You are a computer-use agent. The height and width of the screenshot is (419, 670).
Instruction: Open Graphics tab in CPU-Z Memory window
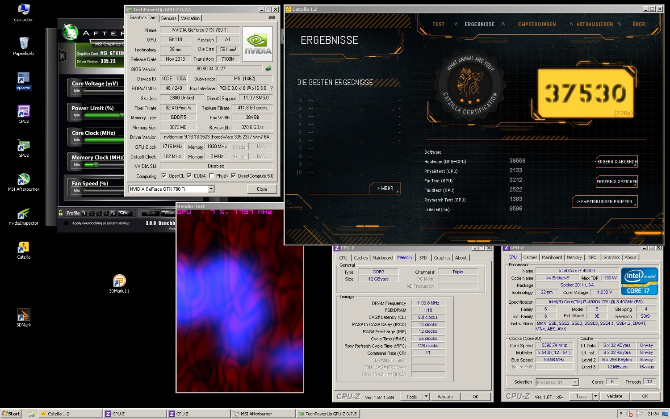point(442,258)
